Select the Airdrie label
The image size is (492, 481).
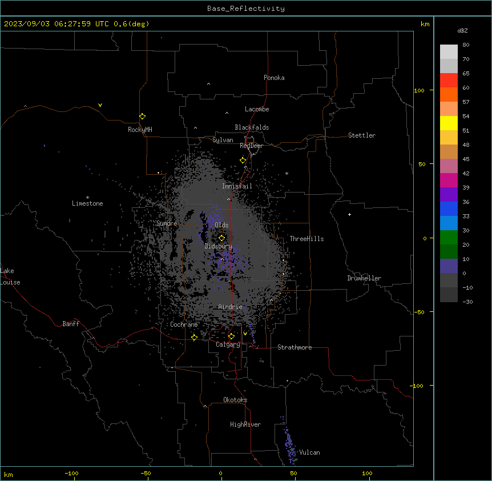coord(230,307)
